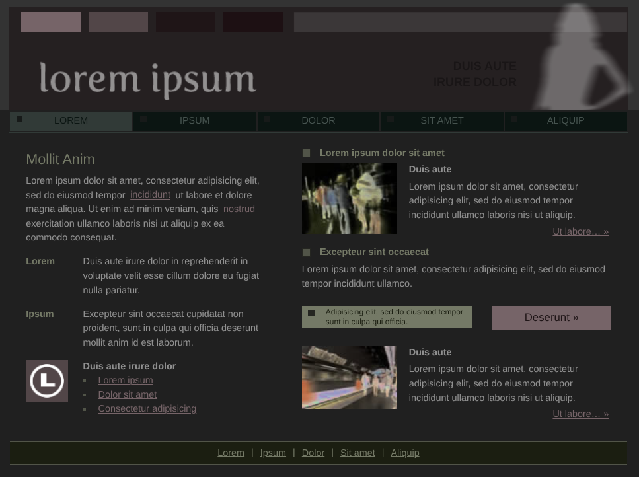Follow the incididunt link in the paragraph
639x477 pixels.
[x=150, y=195]
